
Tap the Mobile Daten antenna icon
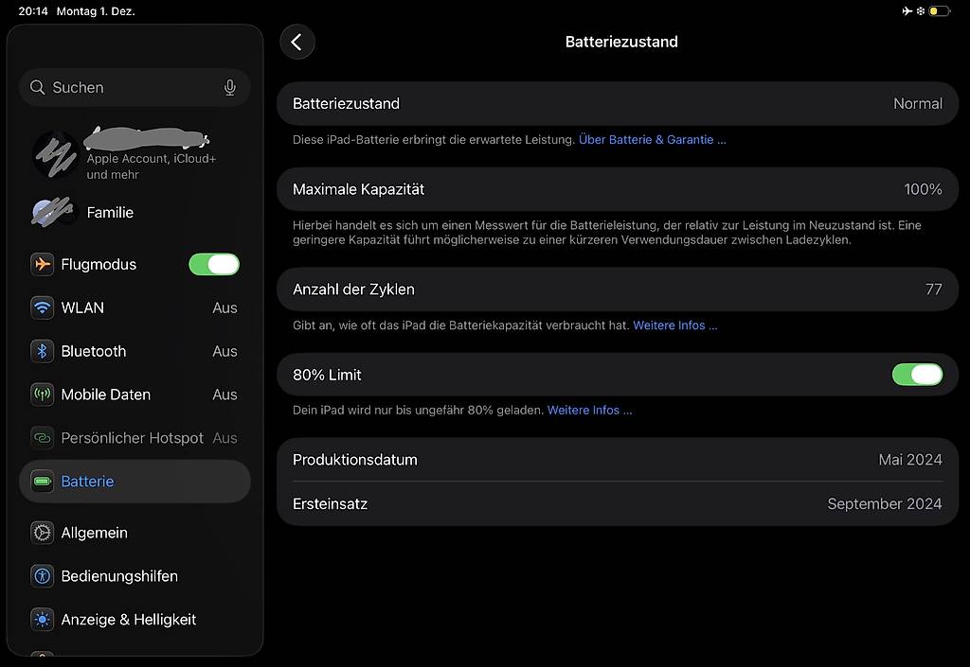(x=42, y=395)
